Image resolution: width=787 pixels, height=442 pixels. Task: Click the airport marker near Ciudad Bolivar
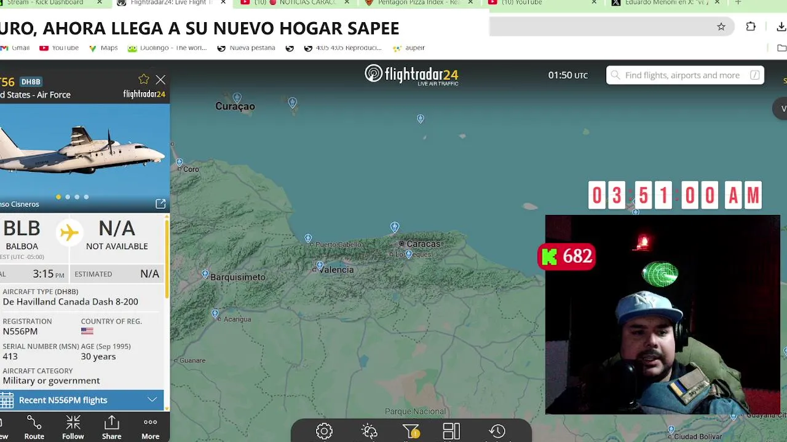(x=671, y=429)
